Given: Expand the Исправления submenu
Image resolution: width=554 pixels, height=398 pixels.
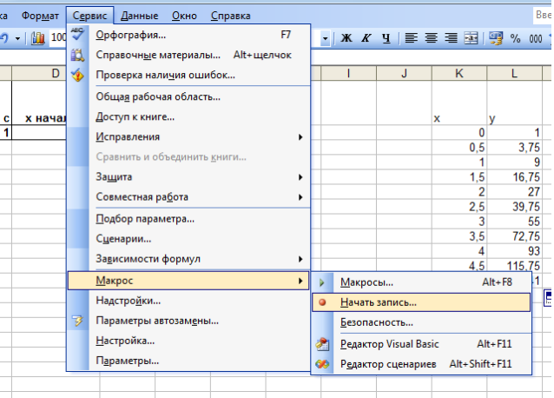Looking at the screenshot, I should (300, 136).
